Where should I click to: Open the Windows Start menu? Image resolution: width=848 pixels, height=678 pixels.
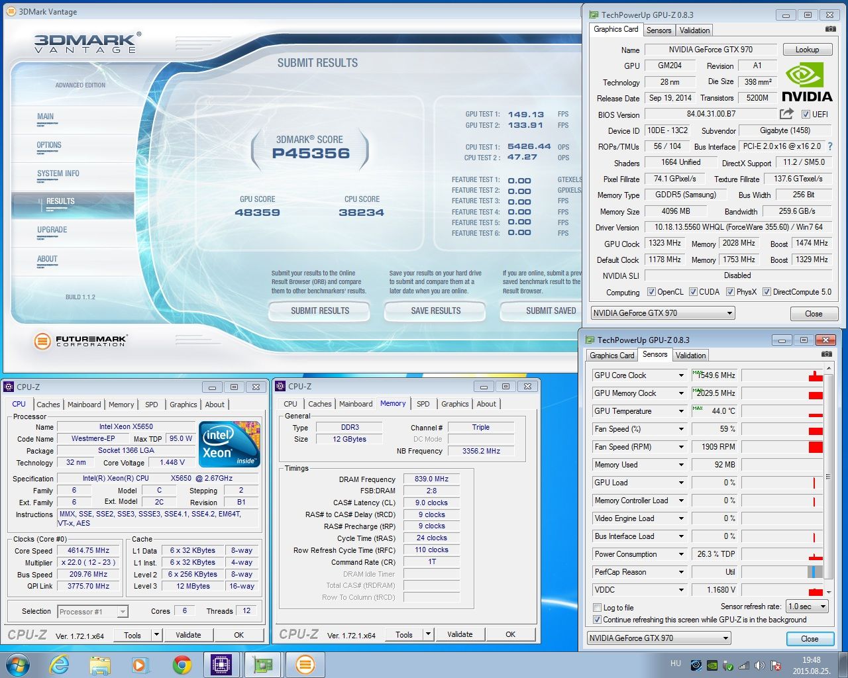tap(17, 665)
